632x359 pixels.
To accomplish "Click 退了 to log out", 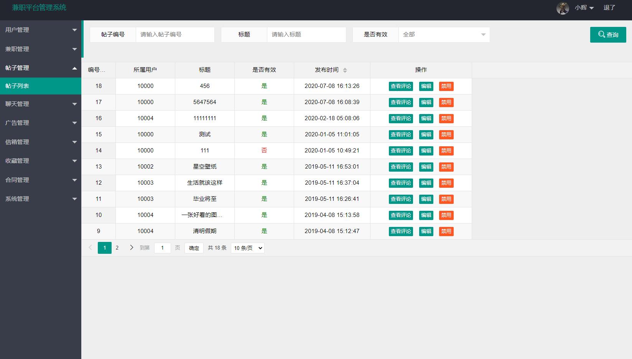I will tap(609, 7).
